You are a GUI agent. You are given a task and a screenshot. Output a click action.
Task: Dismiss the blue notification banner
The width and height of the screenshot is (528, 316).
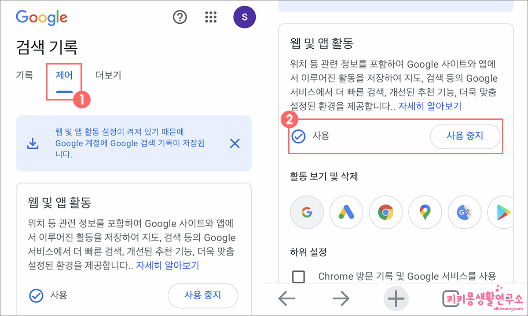[235, 143]
